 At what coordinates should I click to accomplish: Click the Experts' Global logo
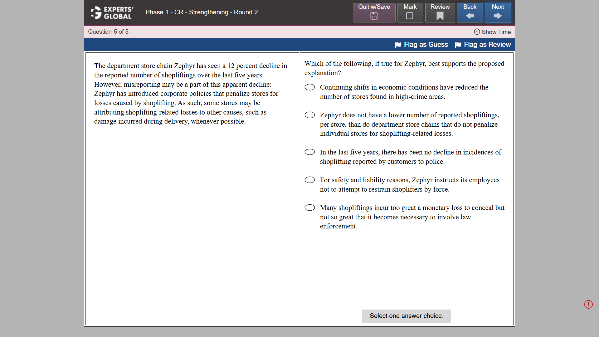(x=111, y=12)
